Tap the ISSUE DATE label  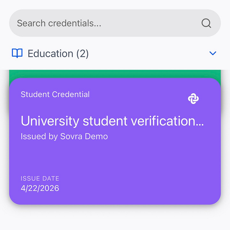point(40,179)
